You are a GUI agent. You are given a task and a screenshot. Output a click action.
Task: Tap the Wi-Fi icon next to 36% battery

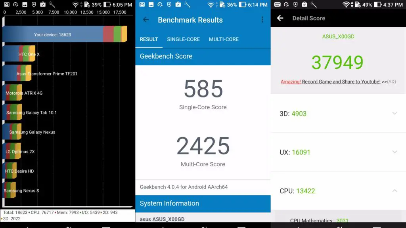click(211, 5)
